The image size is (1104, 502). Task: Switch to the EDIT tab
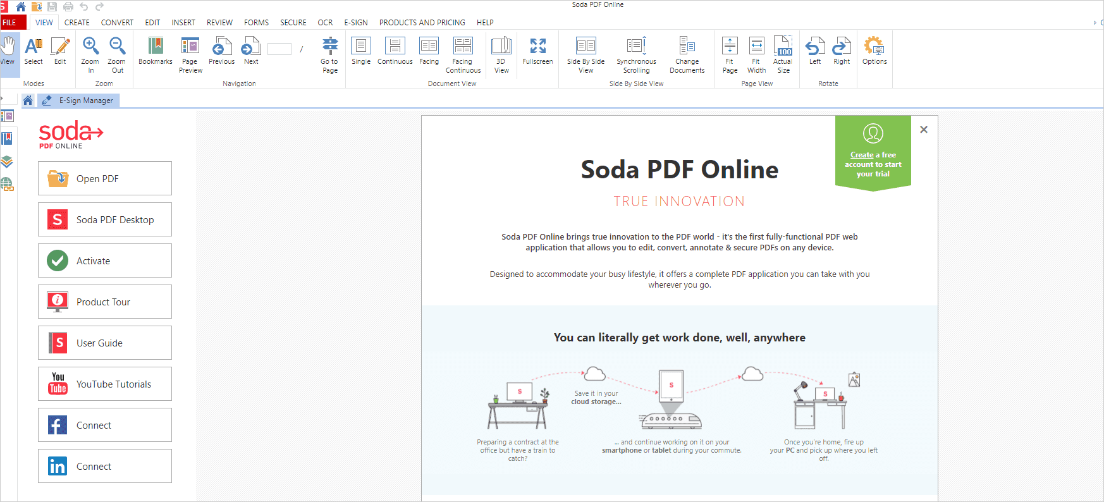(x=152, y=22)
